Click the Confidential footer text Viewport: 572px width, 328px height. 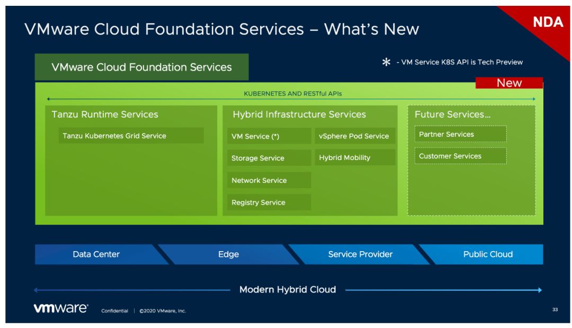click(x=114, y=311)
